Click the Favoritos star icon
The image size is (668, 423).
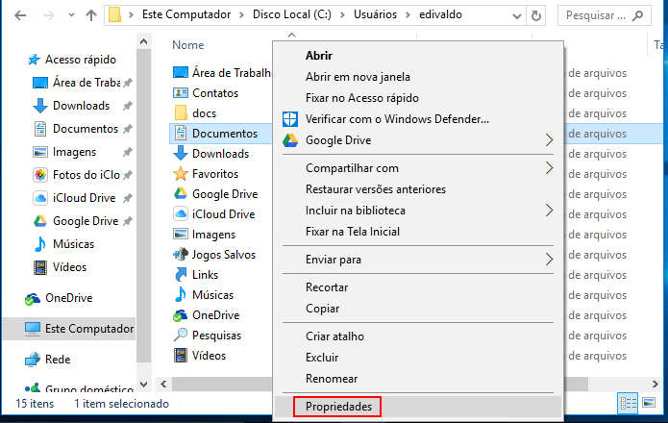coord(180,174)
